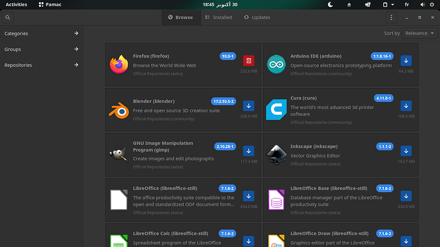Install Blender via download arrow
Image resolution: width=440 pixels, height=247 pixels.
[249, 106]
